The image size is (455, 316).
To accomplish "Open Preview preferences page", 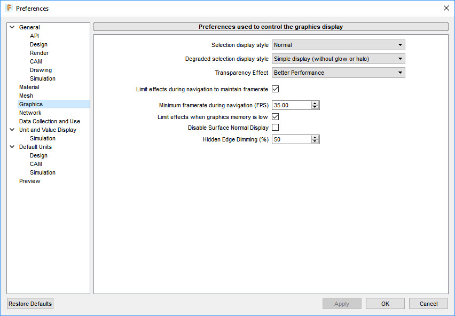I will [x=29, y=181].
